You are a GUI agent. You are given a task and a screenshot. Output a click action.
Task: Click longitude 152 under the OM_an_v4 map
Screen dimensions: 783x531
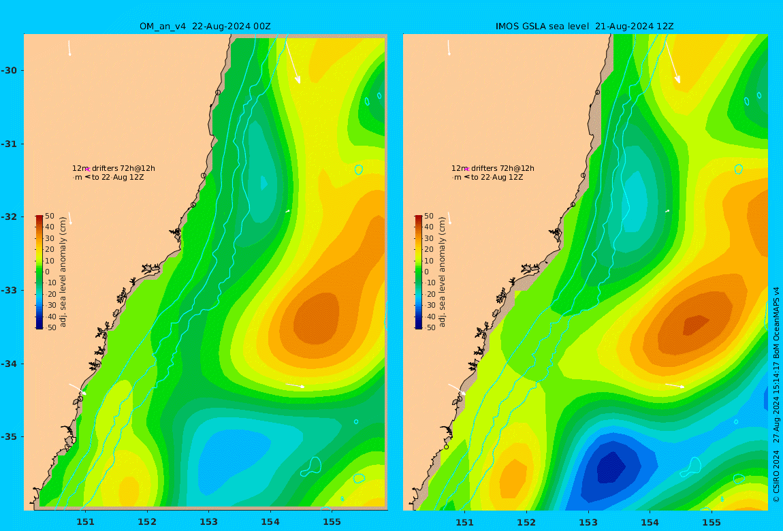[147, 522]
